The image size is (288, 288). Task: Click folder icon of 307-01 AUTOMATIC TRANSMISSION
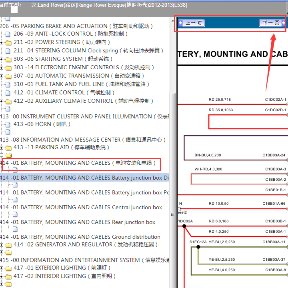(x=8, y=76)
